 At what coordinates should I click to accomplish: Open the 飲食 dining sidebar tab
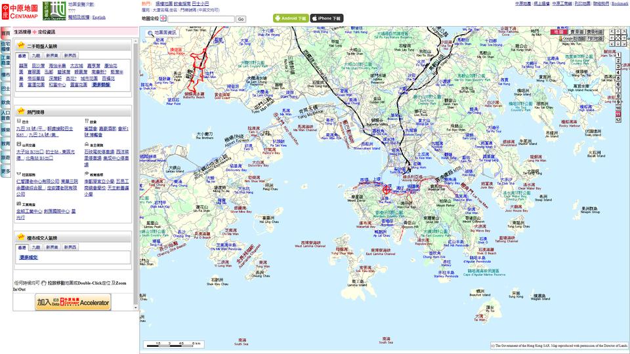tap(5, 102)
